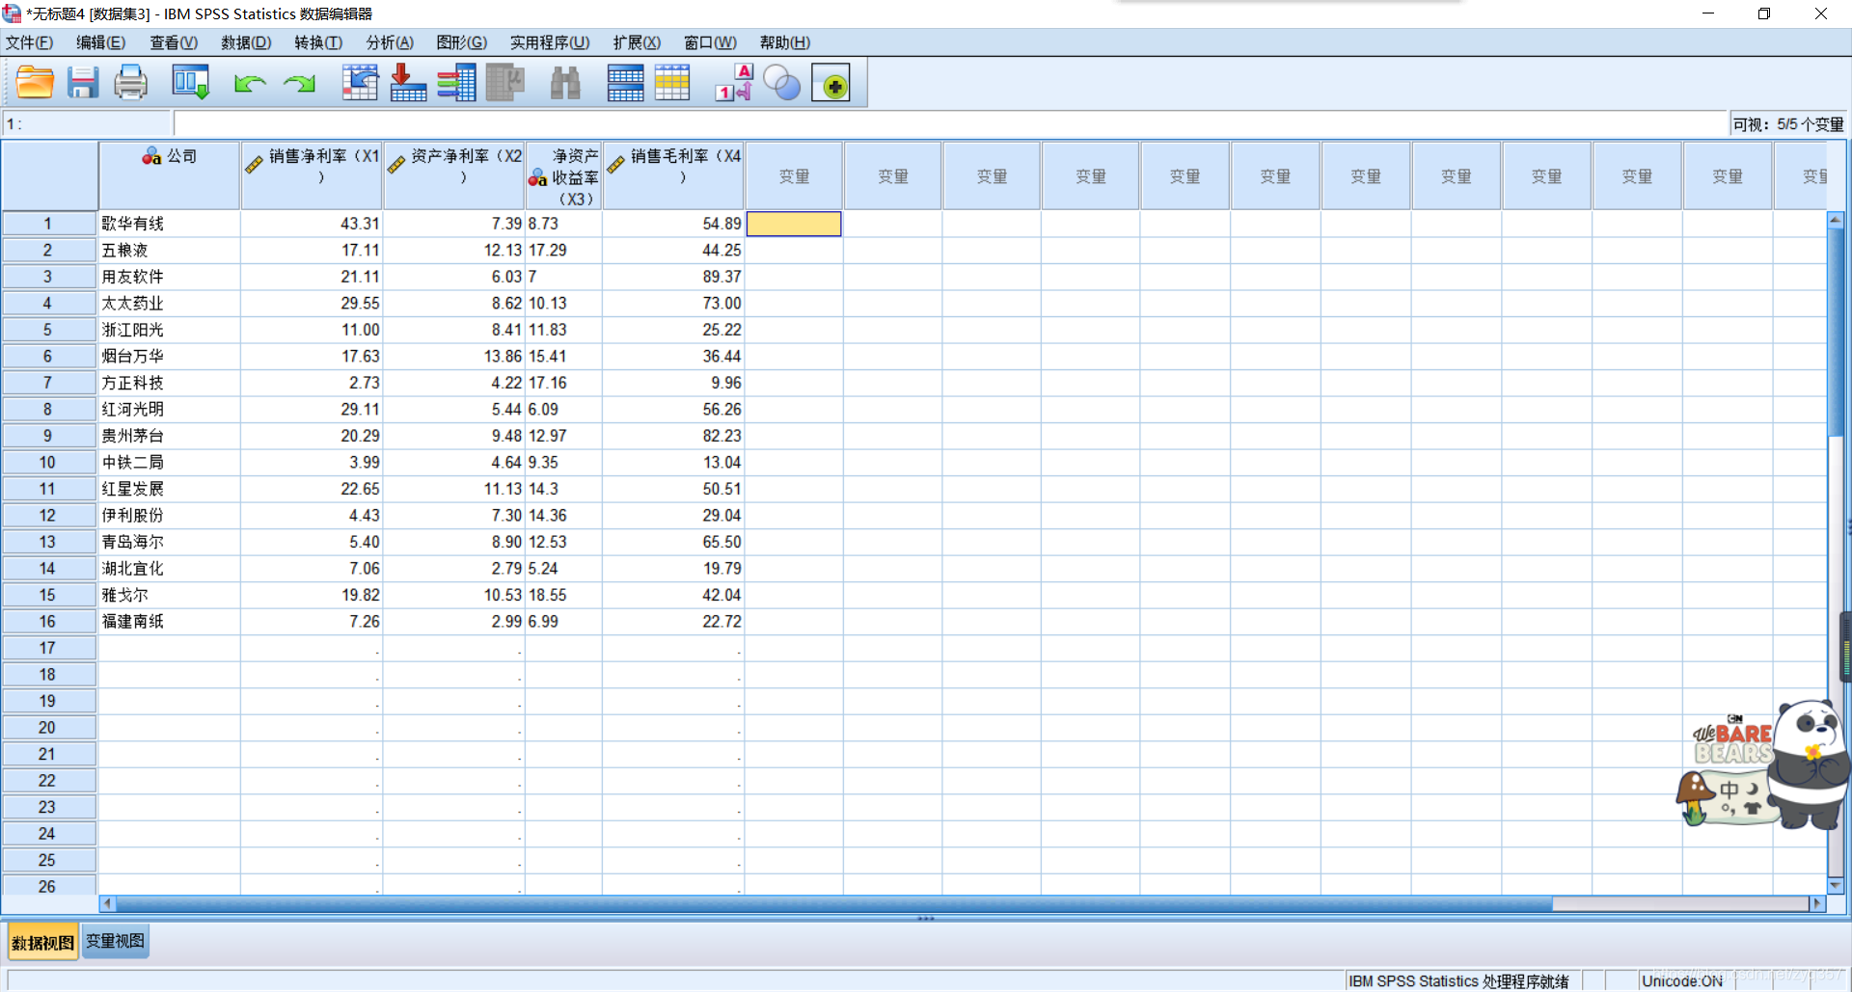Viewport: 1852px width, 992px height.
Task: Click the cell containing 福建南纸
Action: click(169, 622)
